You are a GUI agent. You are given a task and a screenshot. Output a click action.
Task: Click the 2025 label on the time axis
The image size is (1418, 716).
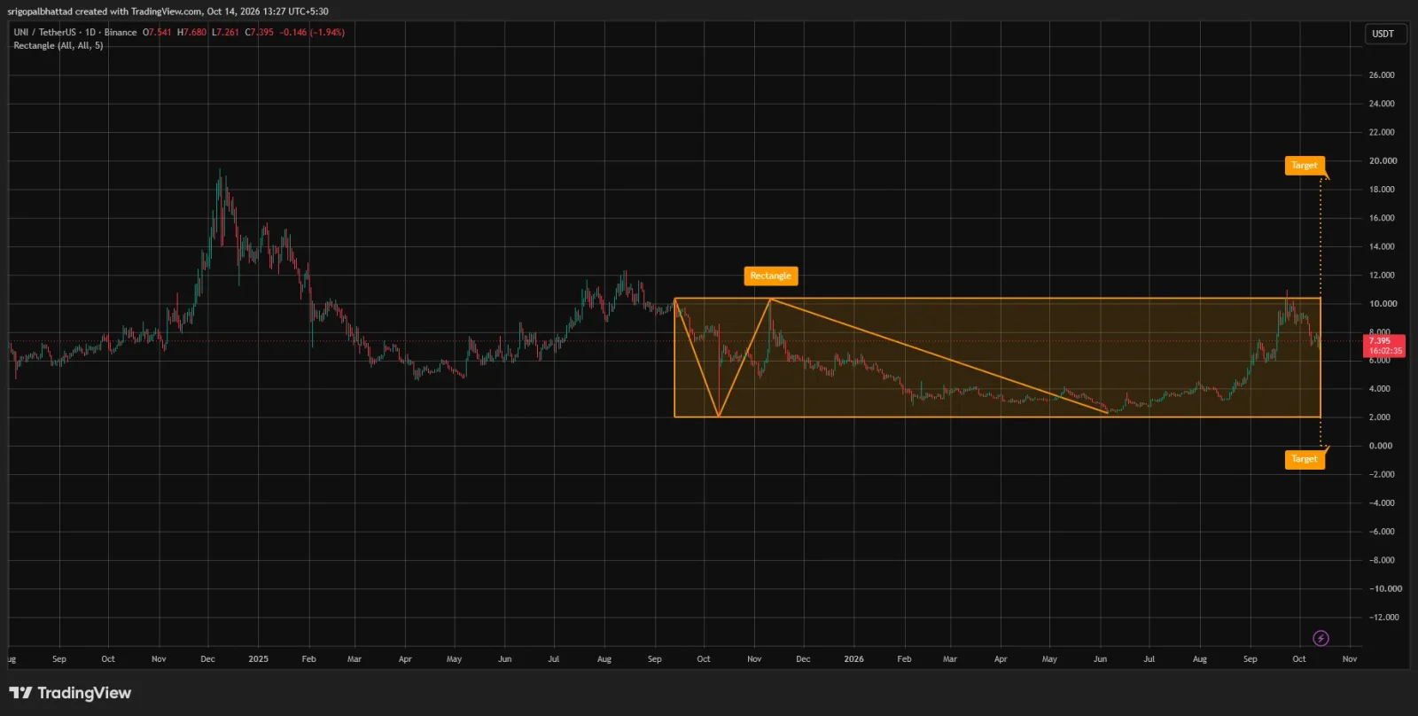click(258, 659)
